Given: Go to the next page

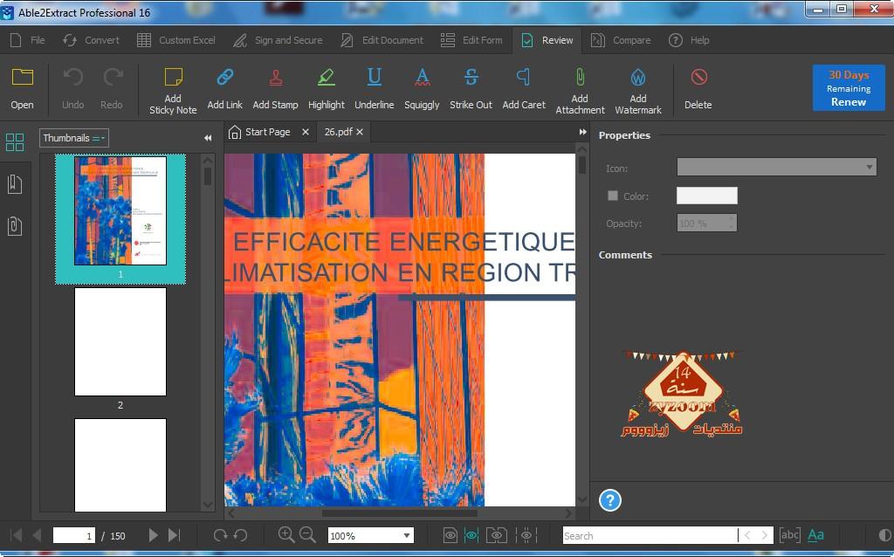Looking at the screenshot, I should click(153, 535).
